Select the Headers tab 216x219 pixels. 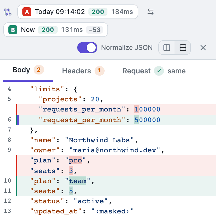tap(83, 71)
